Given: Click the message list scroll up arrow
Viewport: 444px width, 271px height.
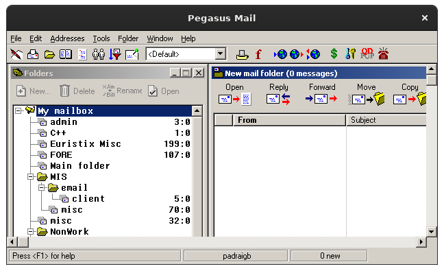Looking at the screenshot, I should point(431,69).
